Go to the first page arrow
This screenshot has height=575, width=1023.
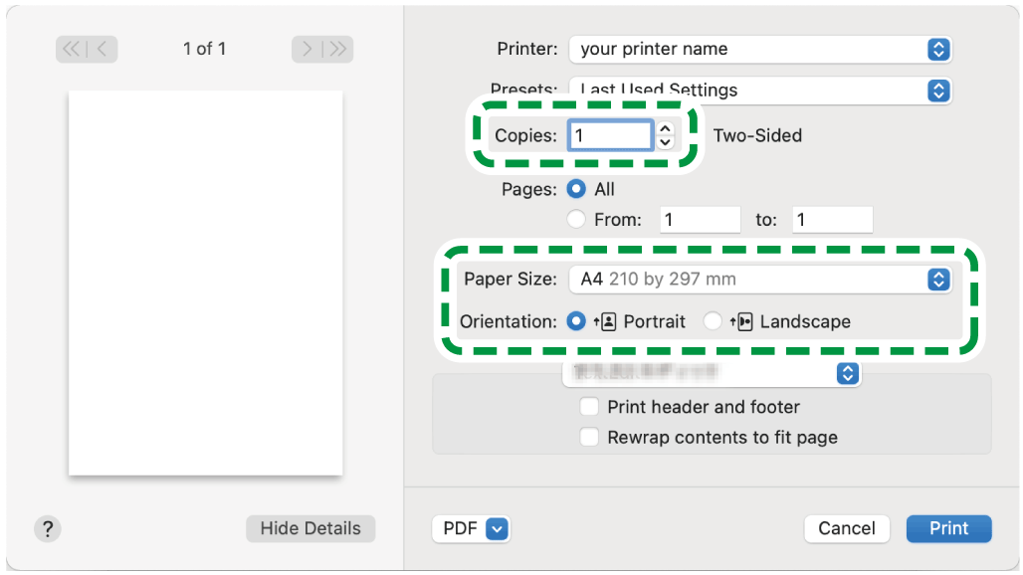pyautogui.click(x=73, y=49)
